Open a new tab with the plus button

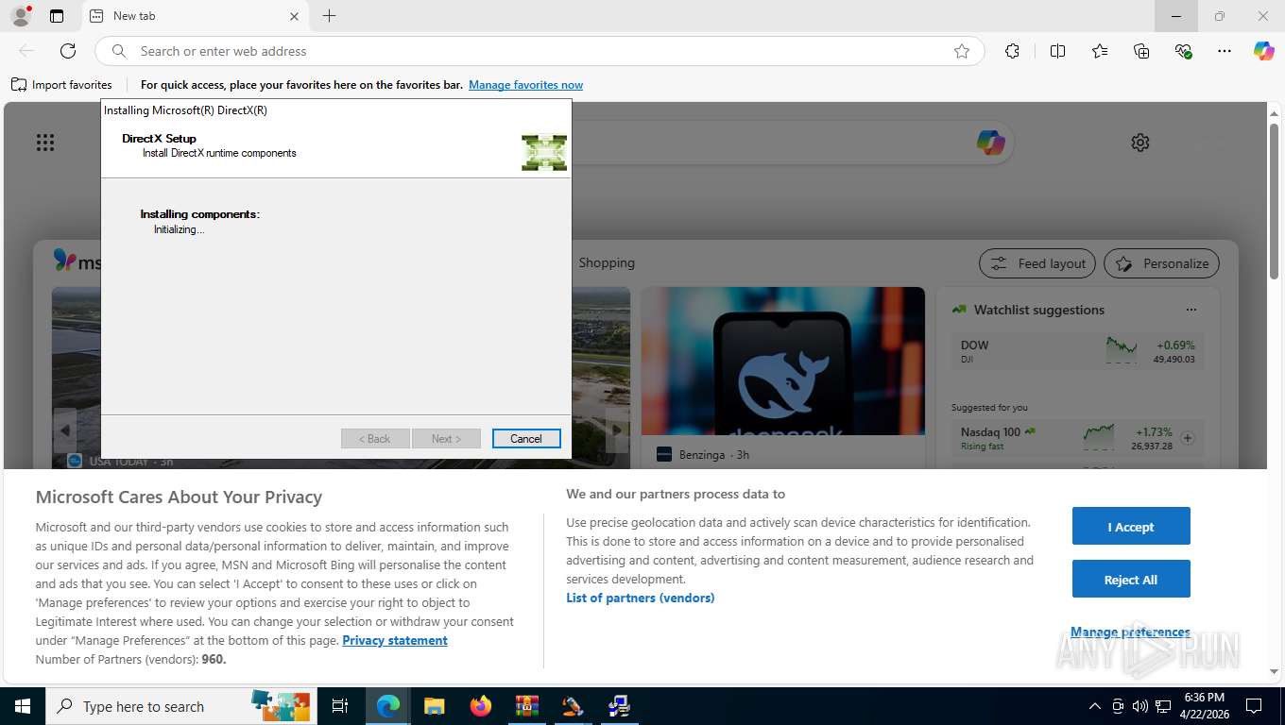pos(329,16)
